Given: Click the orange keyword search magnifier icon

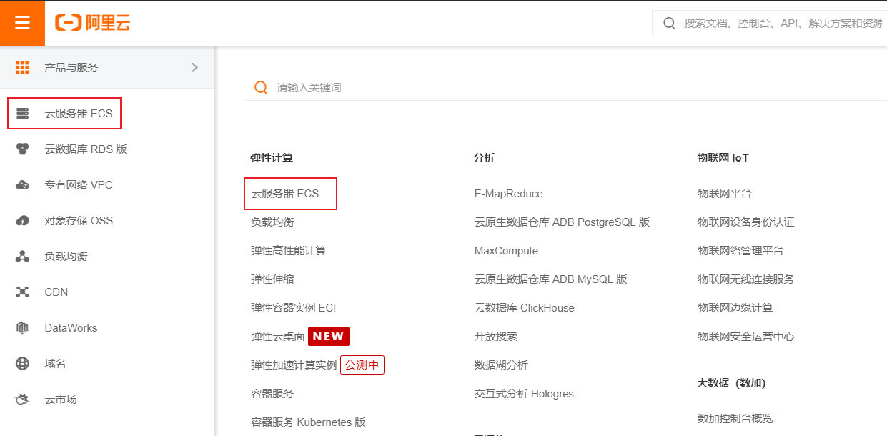Looking at the screenshot, I should [x=262, y=87].
